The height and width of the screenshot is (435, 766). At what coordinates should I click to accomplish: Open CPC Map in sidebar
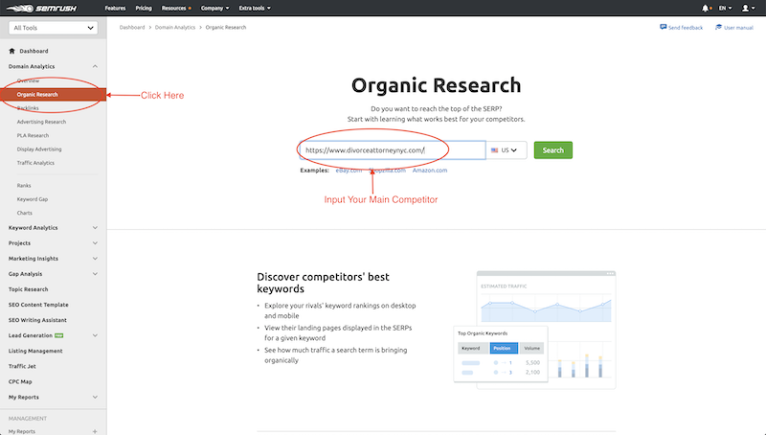tap(20, 381)
